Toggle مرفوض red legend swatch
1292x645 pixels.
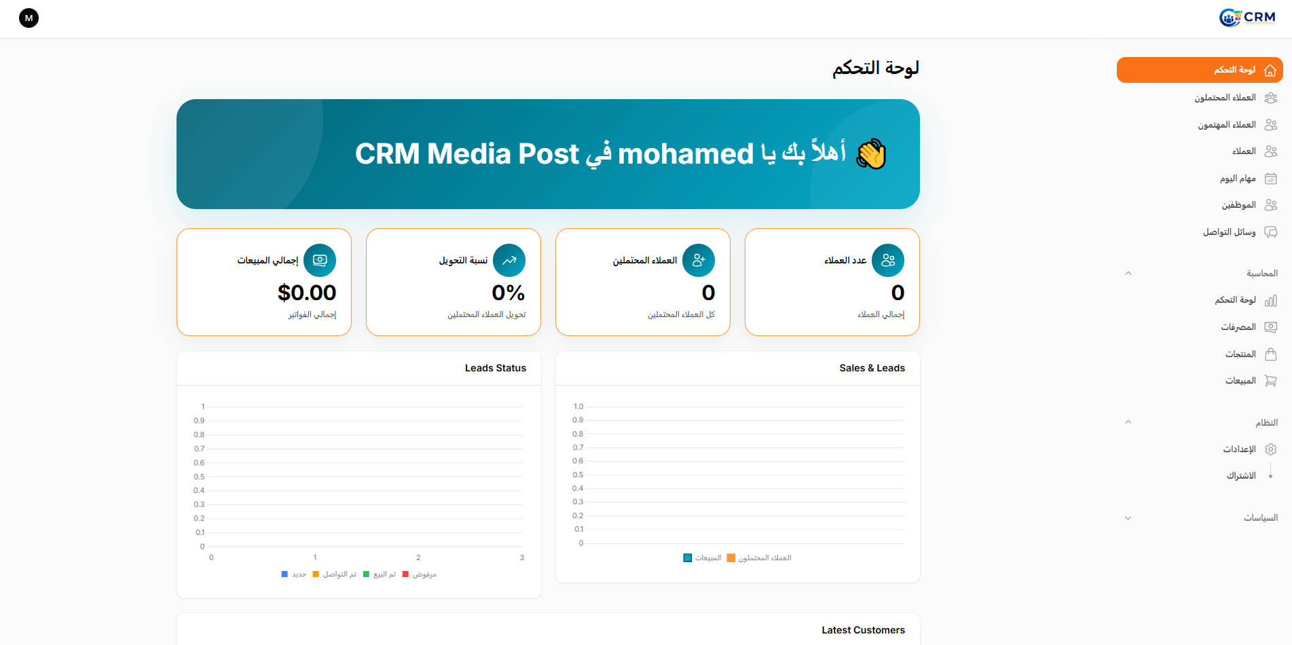point(405,574)
